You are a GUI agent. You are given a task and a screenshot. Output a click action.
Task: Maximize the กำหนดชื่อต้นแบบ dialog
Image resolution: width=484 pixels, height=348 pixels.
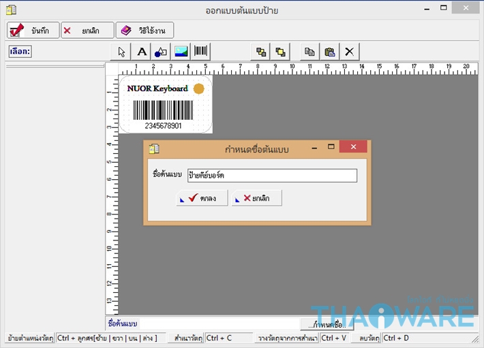click(x=331, y=146)
